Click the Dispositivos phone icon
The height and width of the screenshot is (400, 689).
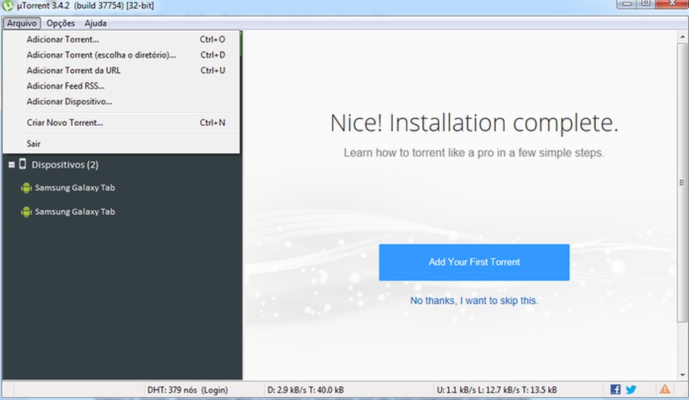point(22,164)
